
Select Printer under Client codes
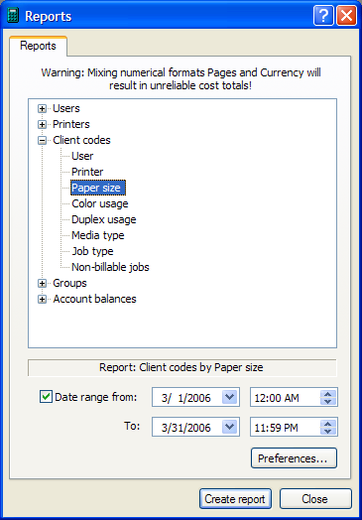(x=87, y=172)
